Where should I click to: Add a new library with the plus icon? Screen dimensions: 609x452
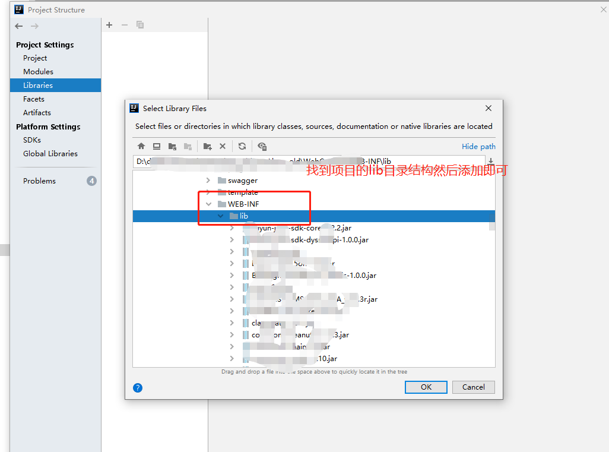(x=109, y=25)
